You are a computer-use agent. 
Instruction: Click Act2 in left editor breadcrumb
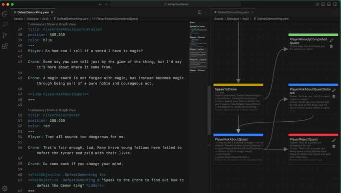(45, 19)
